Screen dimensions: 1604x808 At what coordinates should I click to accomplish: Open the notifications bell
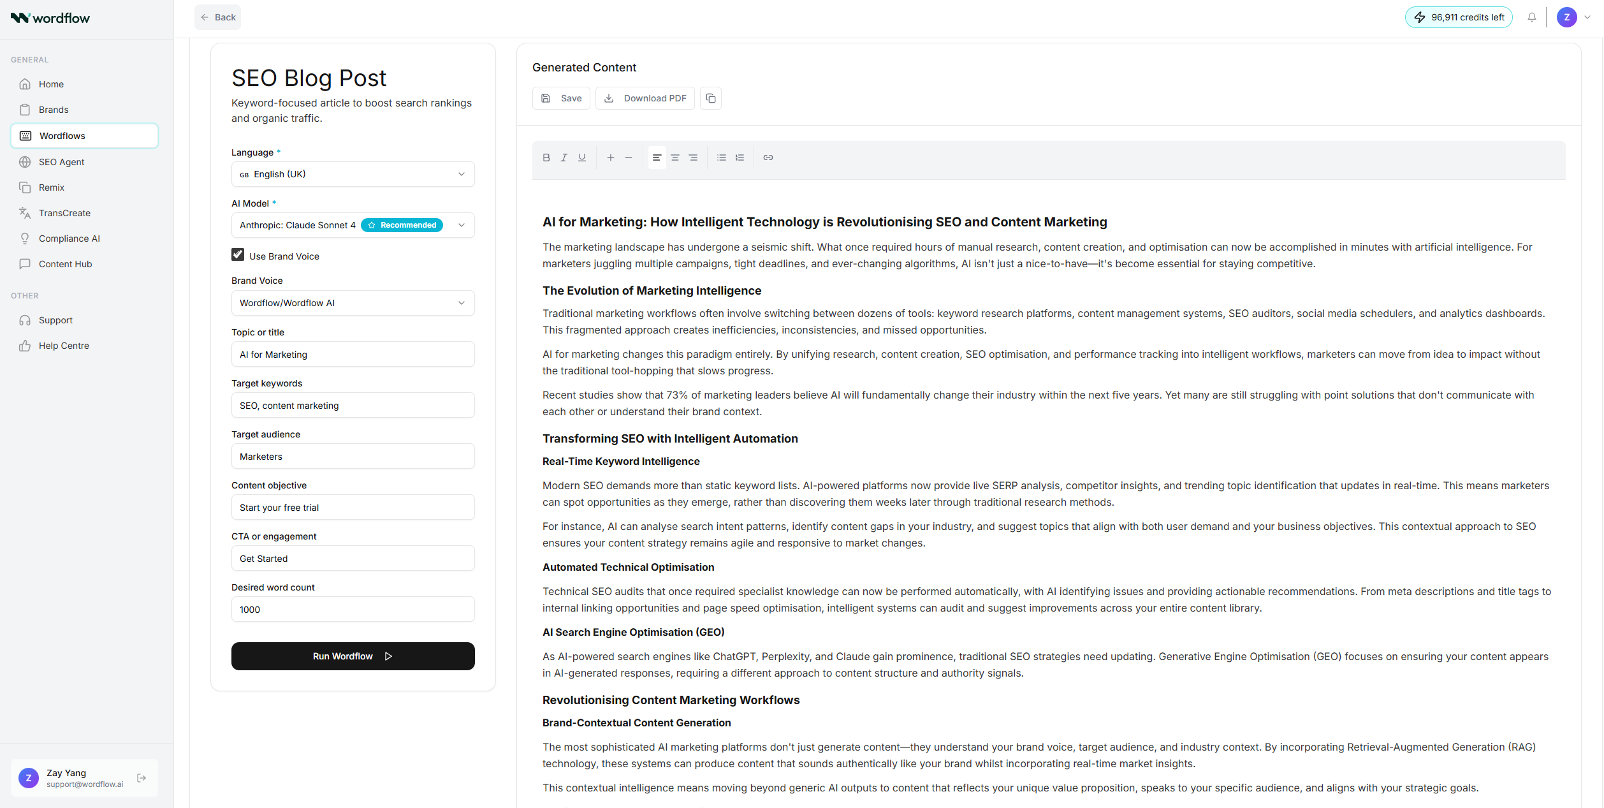tap(1532, 17)
